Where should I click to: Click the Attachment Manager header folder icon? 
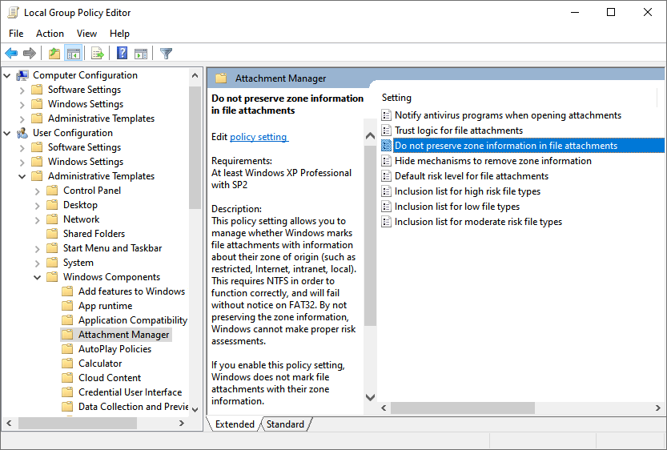[221, 78]
